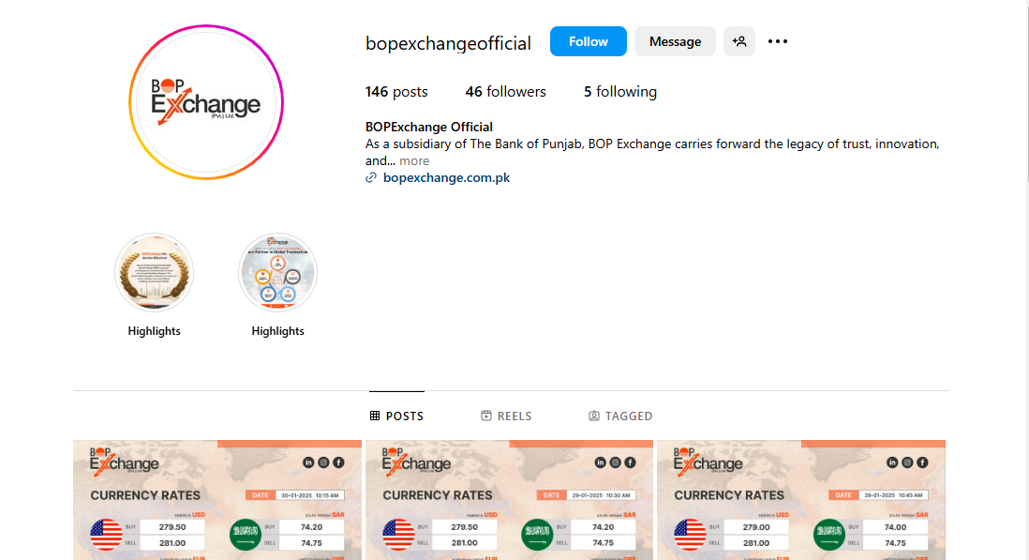Follow the bopexchangeofficial account
1029x560 pixels.
588,41
